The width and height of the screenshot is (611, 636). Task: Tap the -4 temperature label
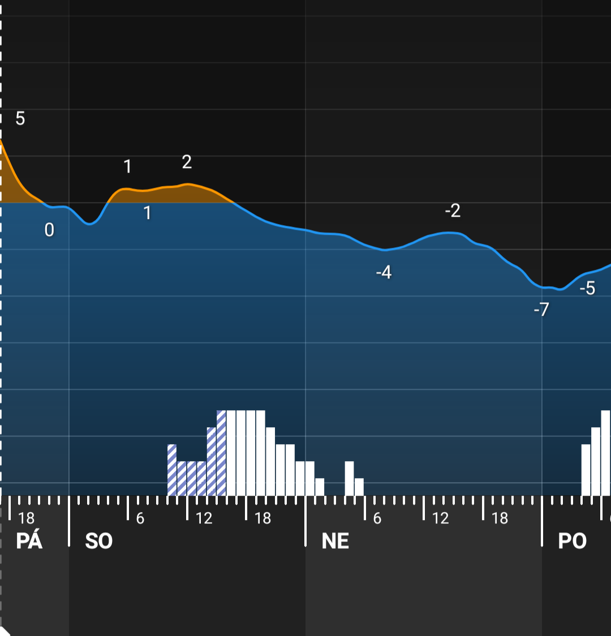coord(384,273)
